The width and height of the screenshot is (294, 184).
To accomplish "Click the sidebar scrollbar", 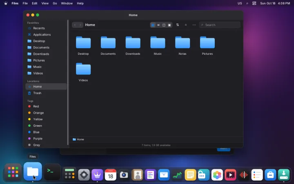I will (x=68, y=82).
